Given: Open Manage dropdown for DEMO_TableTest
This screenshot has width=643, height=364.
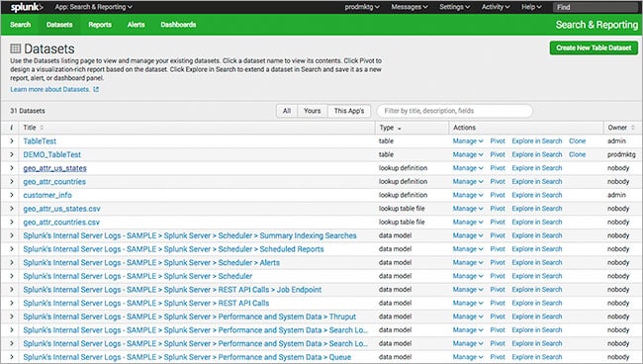Looking at the screenshot, I should click(x=468, y=154).
